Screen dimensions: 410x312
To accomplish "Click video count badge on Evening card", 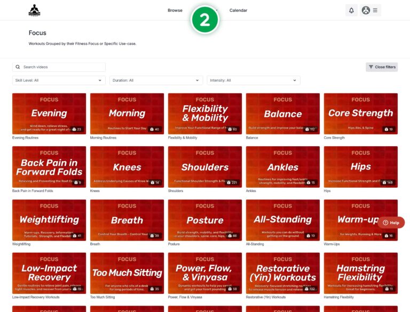I will tap(77, 129).
